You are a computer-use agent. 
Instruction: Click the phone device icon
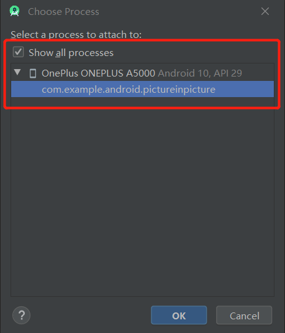click(x=33, y=73)
